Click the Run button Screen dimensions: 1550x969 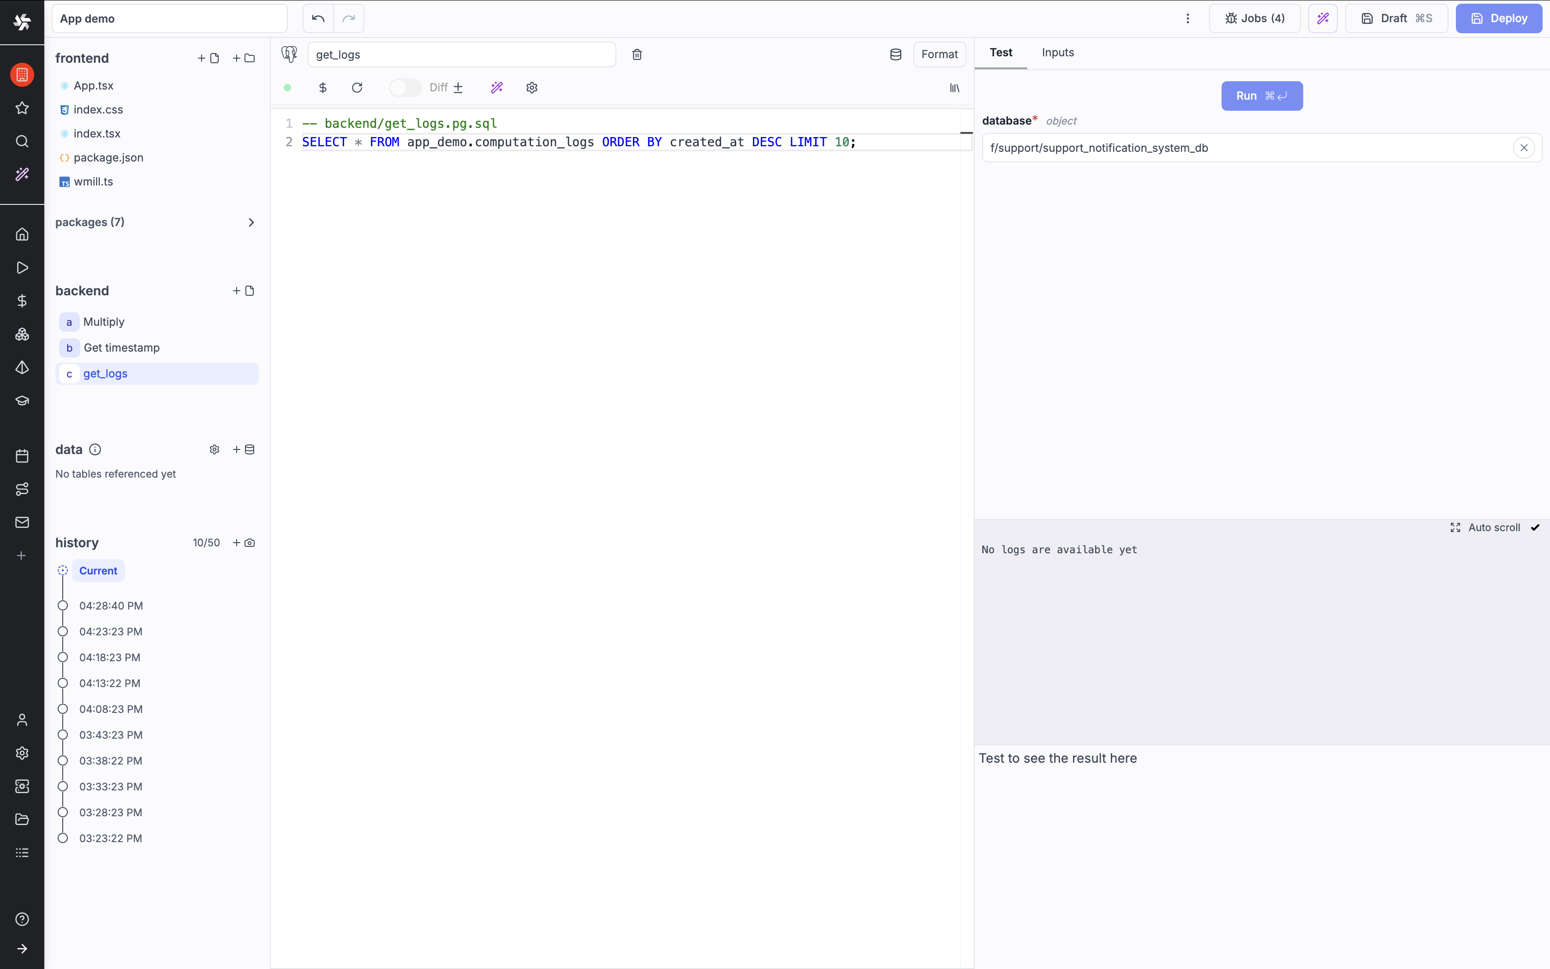pos(1261,96)
